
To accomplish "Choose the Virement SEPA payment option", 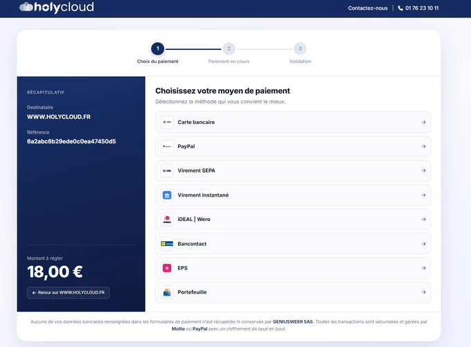I will (293, 170).
